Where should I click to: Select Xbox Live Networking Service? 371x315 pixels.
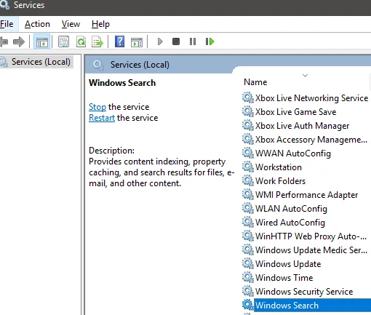[311, 98]
